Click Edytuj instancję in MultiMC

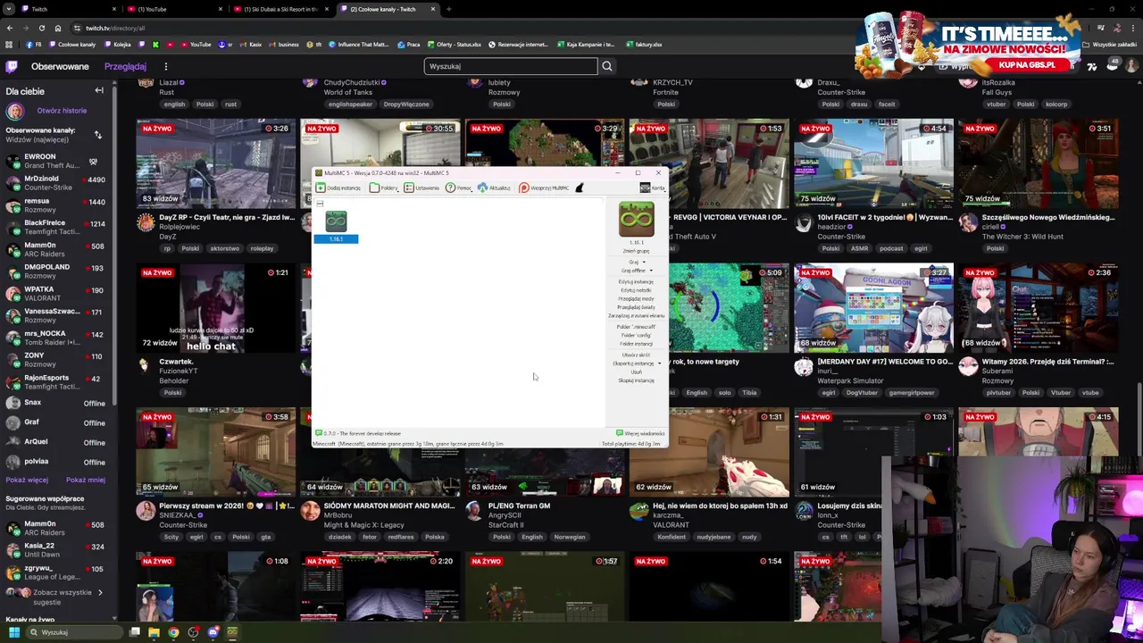pos(636,282)
